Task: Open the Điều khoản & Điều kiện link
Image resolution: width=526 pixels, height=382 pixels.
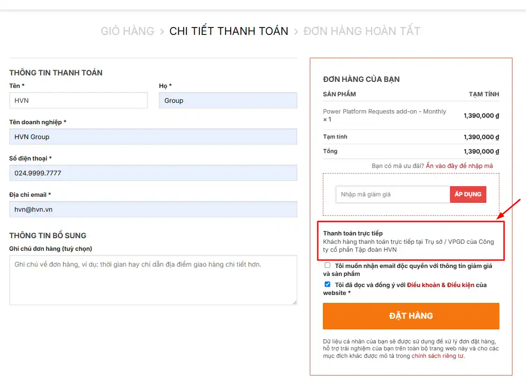Action: point(440,285)
